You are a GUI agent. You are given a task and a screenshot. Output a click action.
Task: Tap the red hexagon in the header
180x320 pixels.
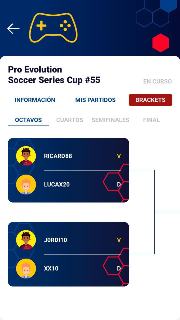tap(160, 43)
